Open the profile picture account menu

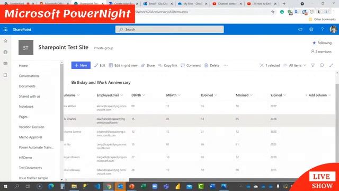tap(333, 30)
